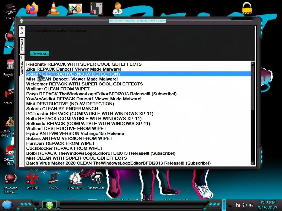
Task: Select 'Bolbi REPACK (COMPATIBLE WITH WINDOWS XP-11)'
Action: click(138, 119)
